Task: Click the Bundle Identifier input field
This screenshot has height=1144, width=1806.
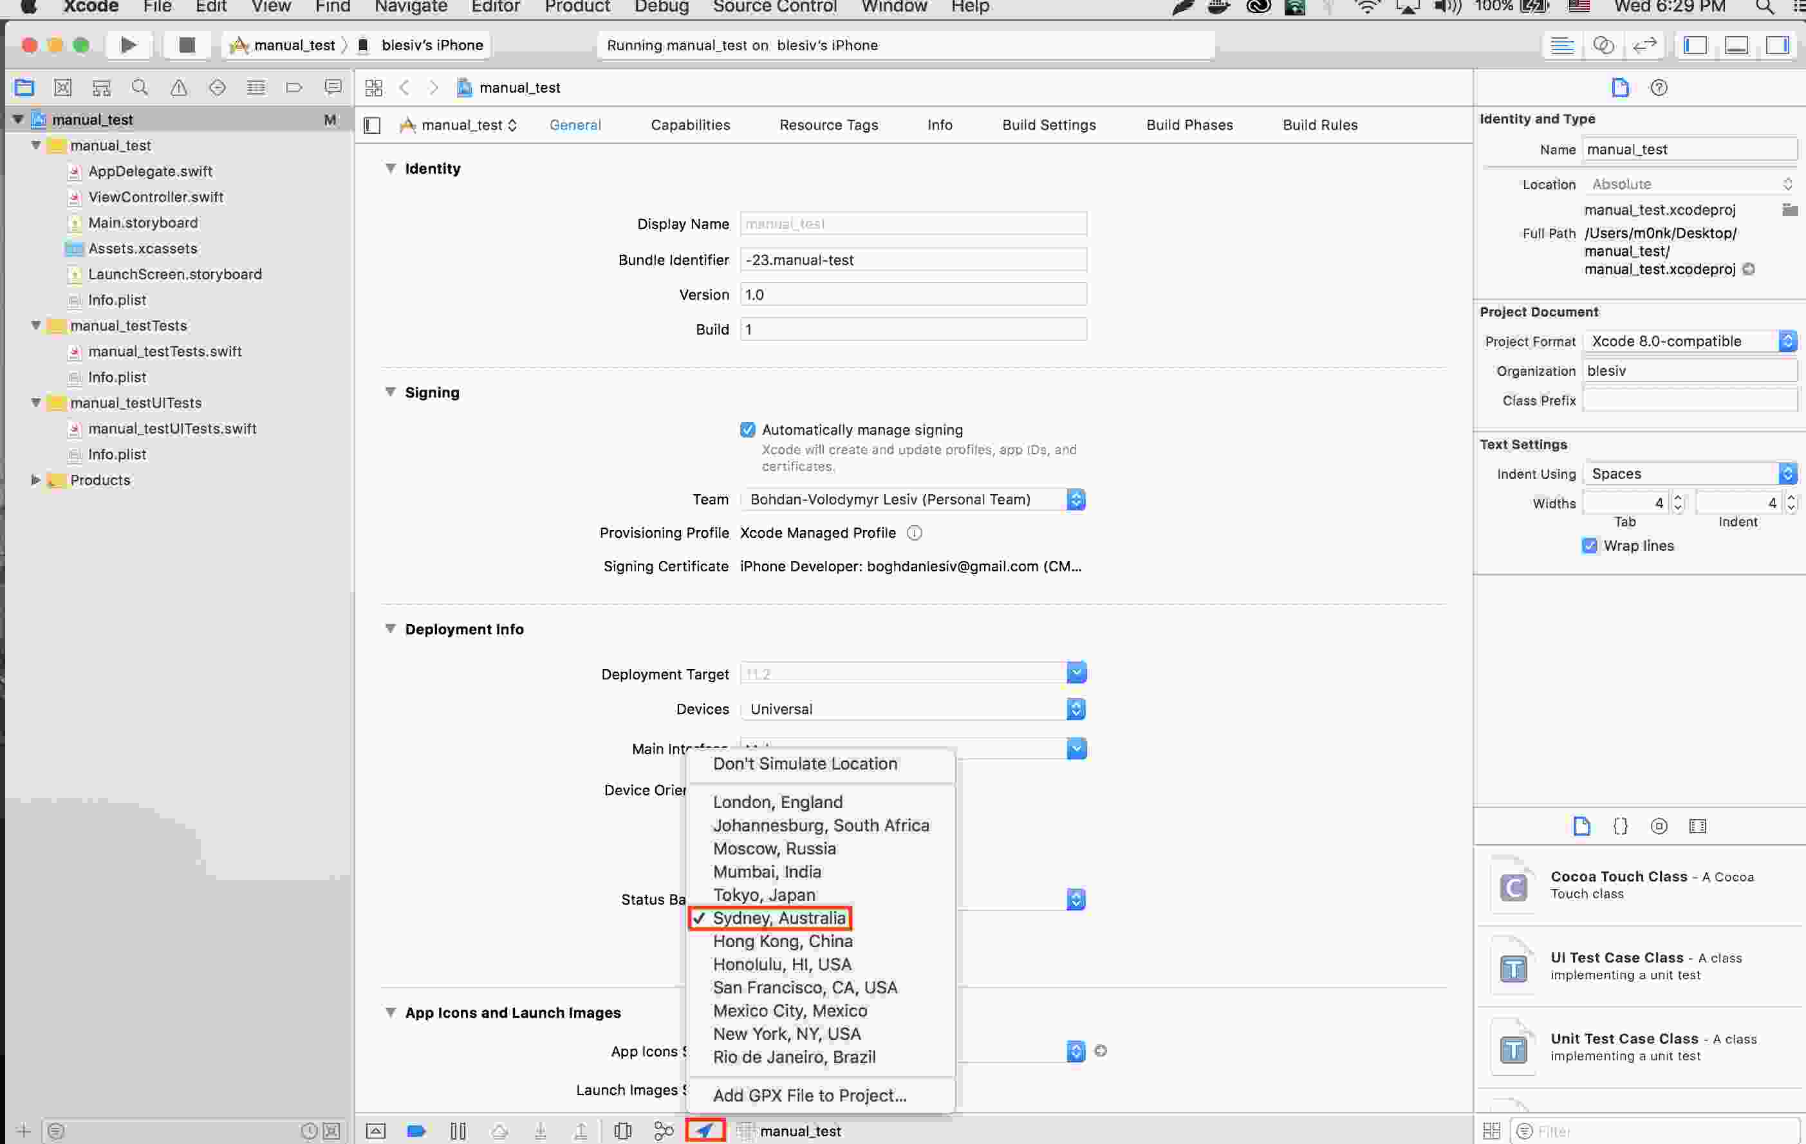Action: 912,258
